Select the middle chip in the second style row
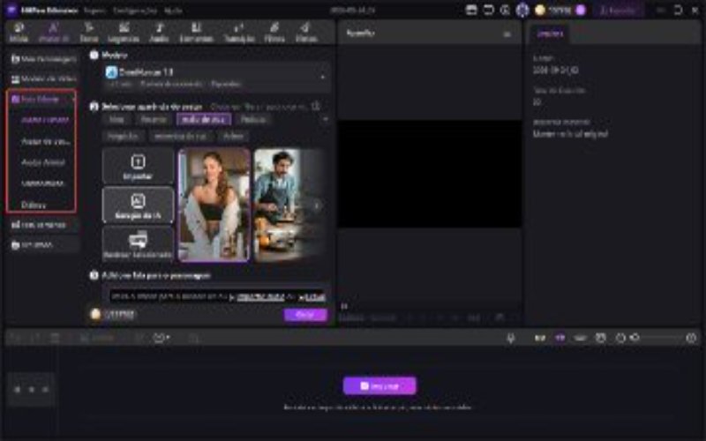This screenshot has width=706, height=441. click(x=181, y=136)
